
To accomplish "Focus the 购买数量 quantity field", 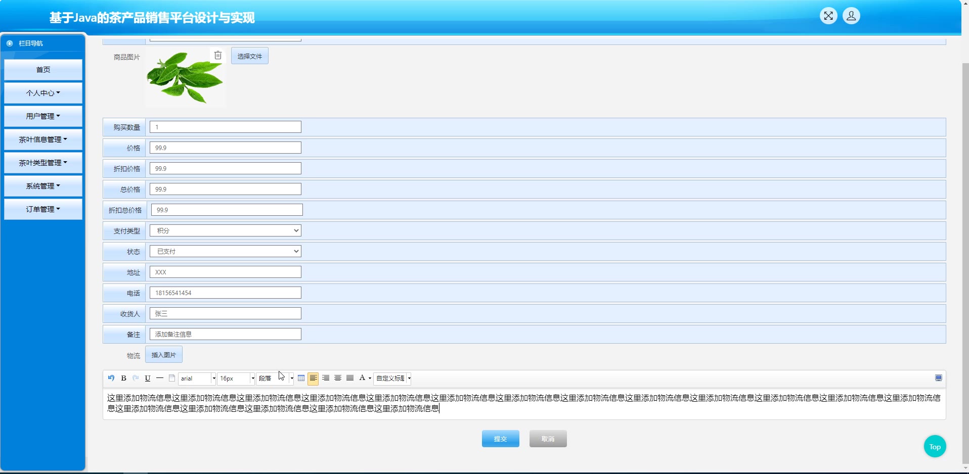I will [226, 127].
